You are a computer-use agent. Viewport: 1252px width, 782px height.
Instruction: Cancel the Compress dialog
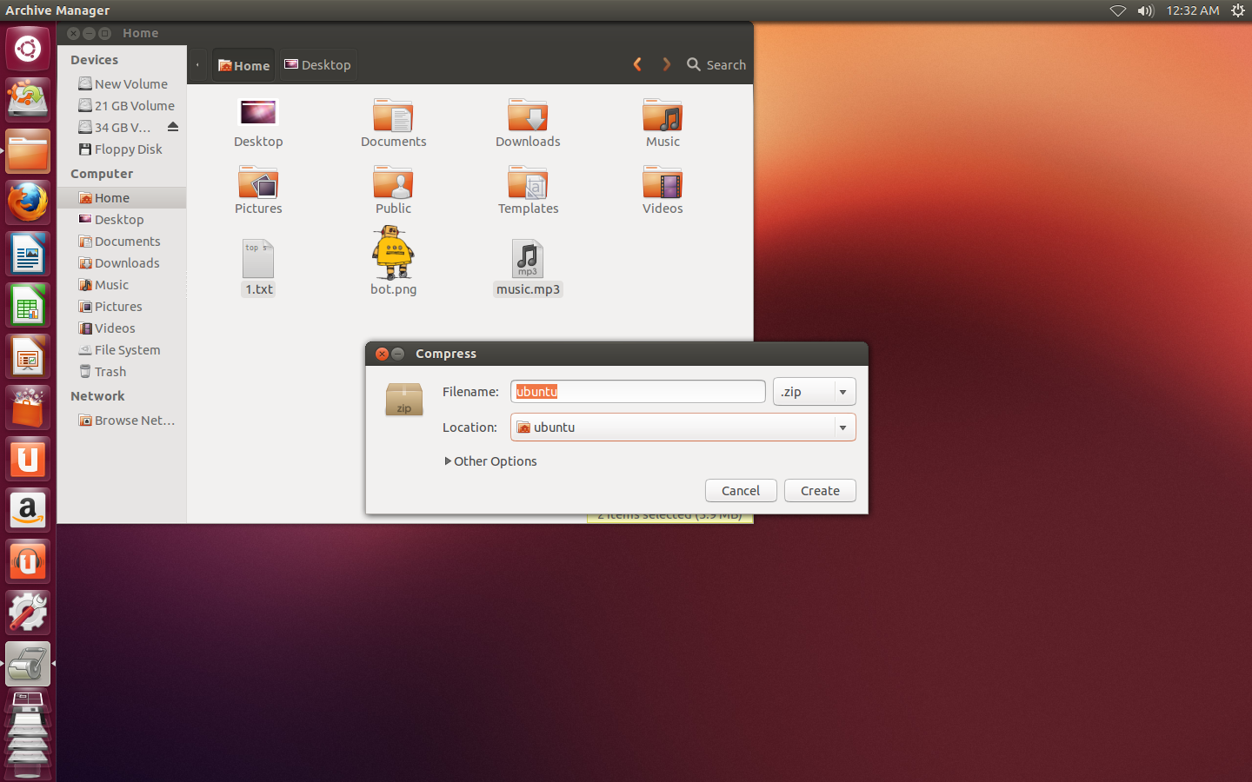click(x=741, y=490)
